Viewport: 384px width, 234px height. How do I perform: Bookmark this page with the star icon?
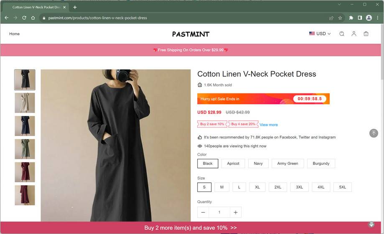click(x=340, y=18)
